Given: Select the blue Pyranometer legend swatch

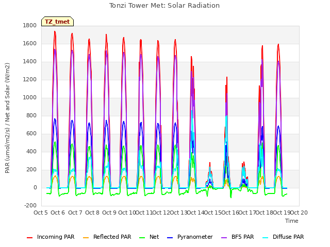Looking at the screenshot, I should point(170,237).
